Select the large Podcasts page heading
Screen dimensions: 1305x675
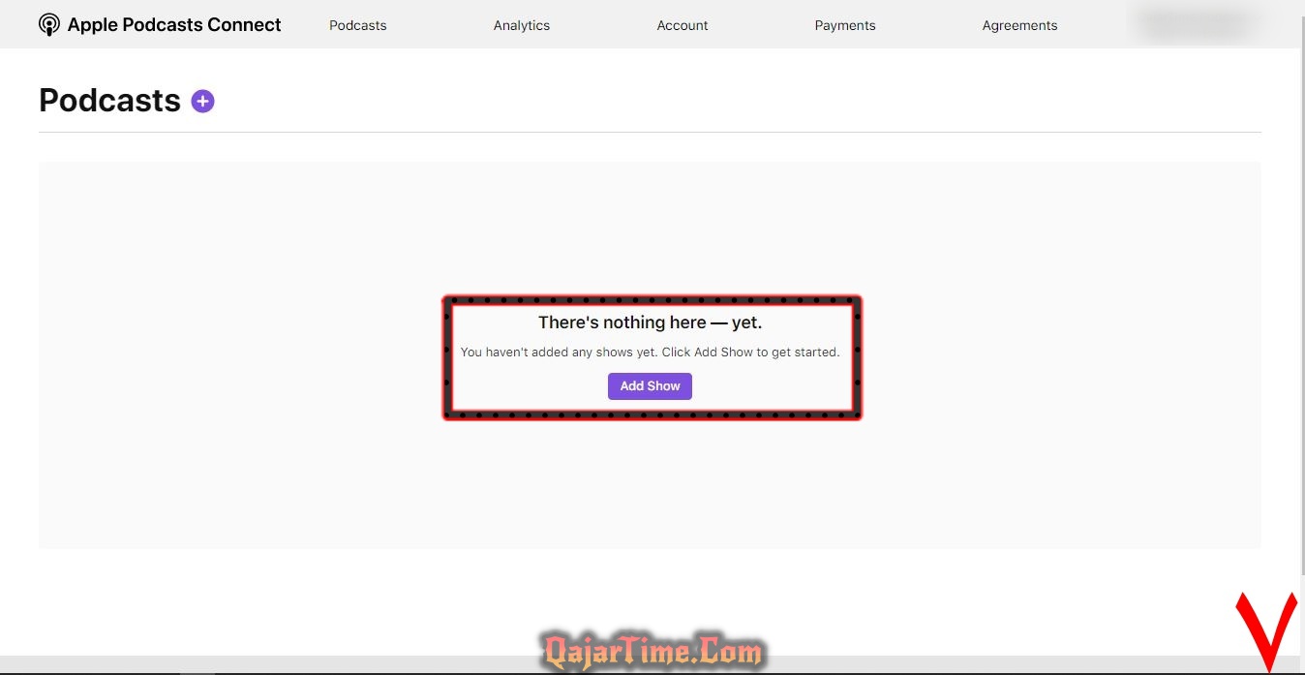click(109, 101)
